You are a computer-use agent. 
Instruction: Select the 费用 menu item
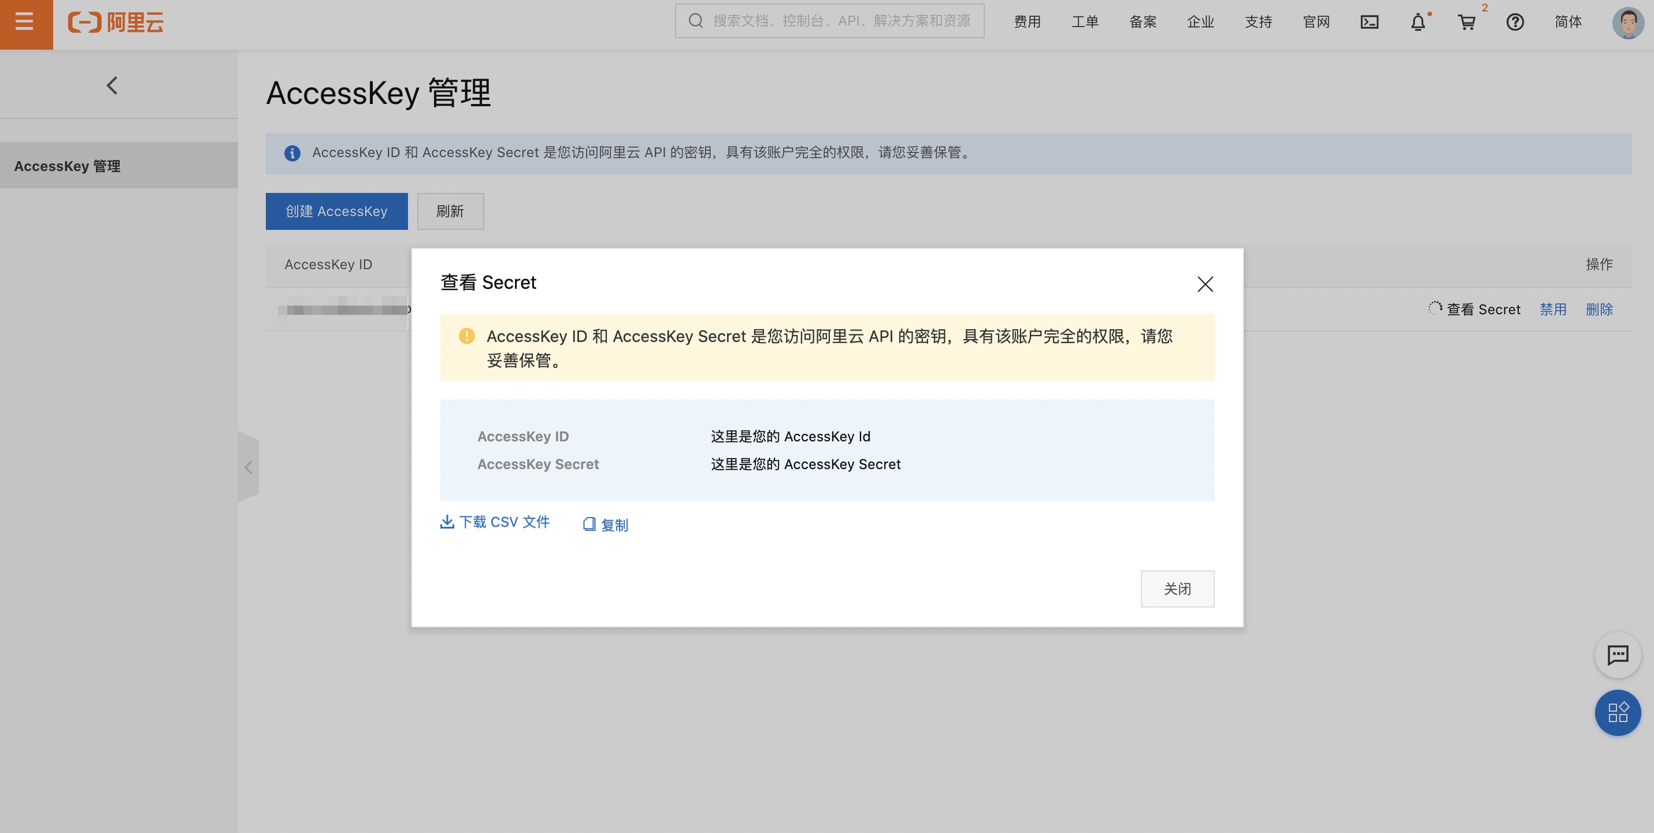(x=1026, y=20)
